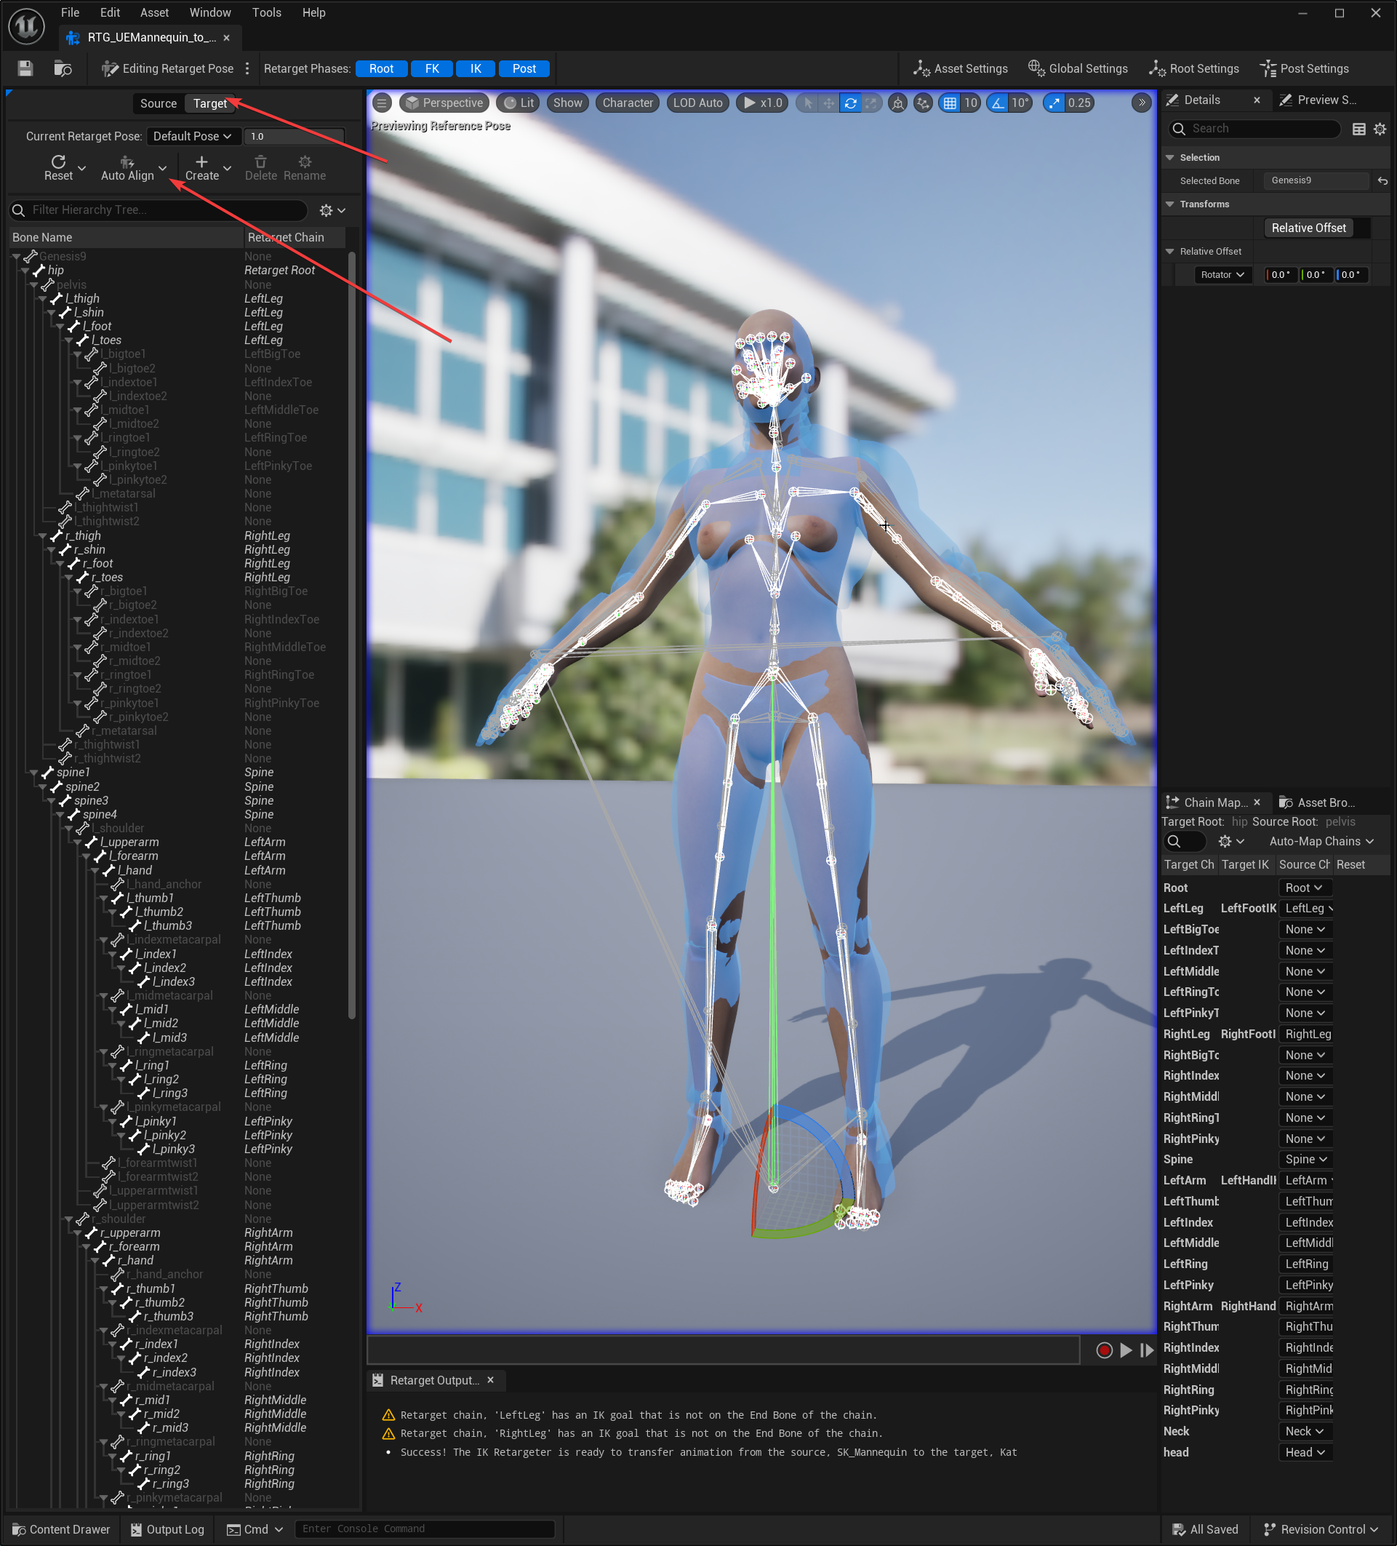Open the Auto Align options dropdown arrow
The height and width of the screenshot is (1546, 1397).
pyautogui.click(x=163, y=168)
